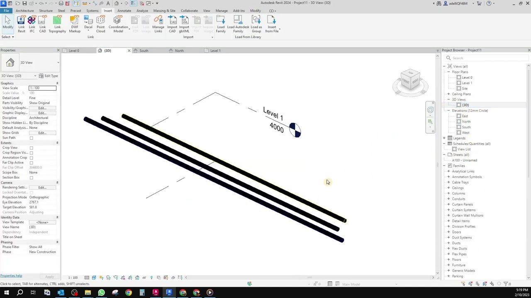Viewport: 531px width, 298px height.
Task: Toggle Crop Region Visible checkbox
Action: (x=31, y=153)
